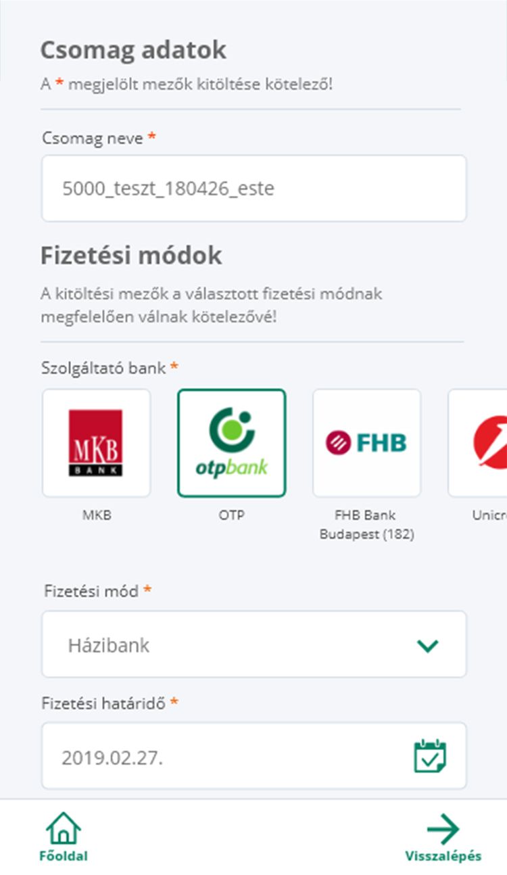Open the calendar date picker icon
The image size is (507, 875).
point(430,756)
